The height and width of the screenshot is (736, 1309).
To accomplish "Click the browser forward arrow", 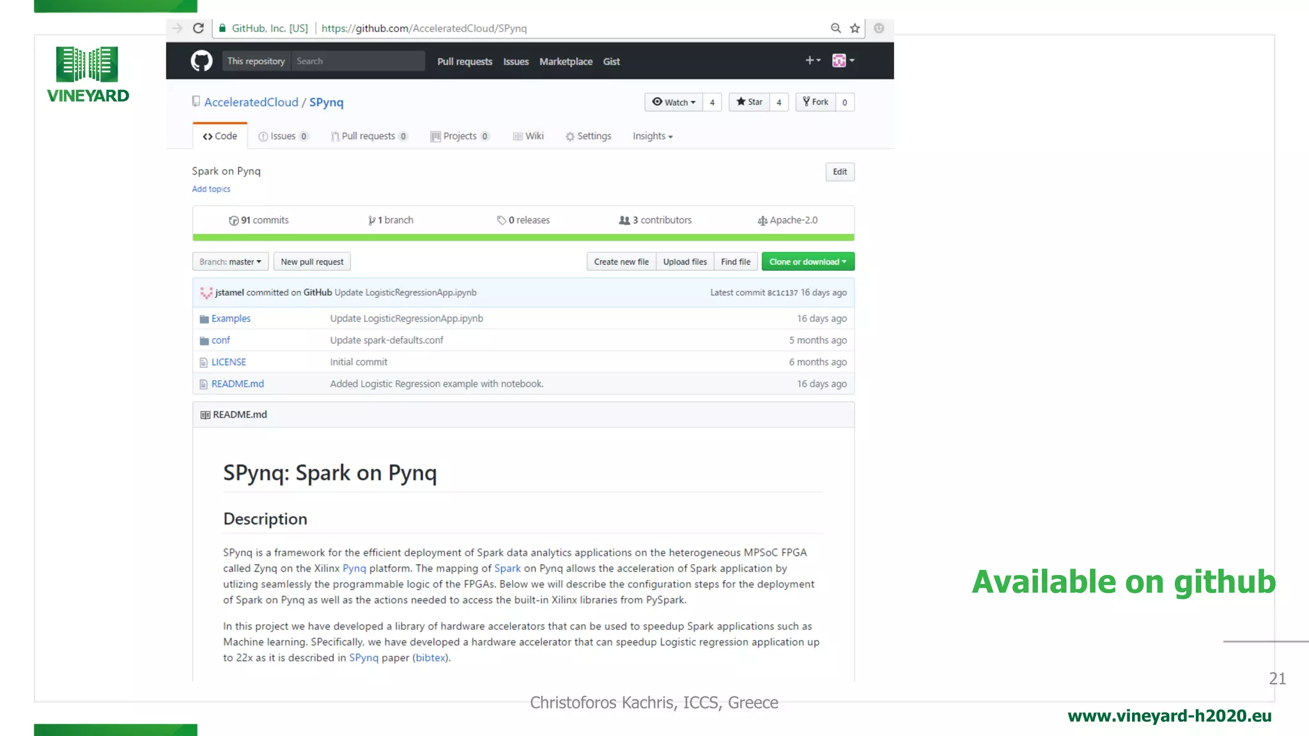I will tap(178, 28).
